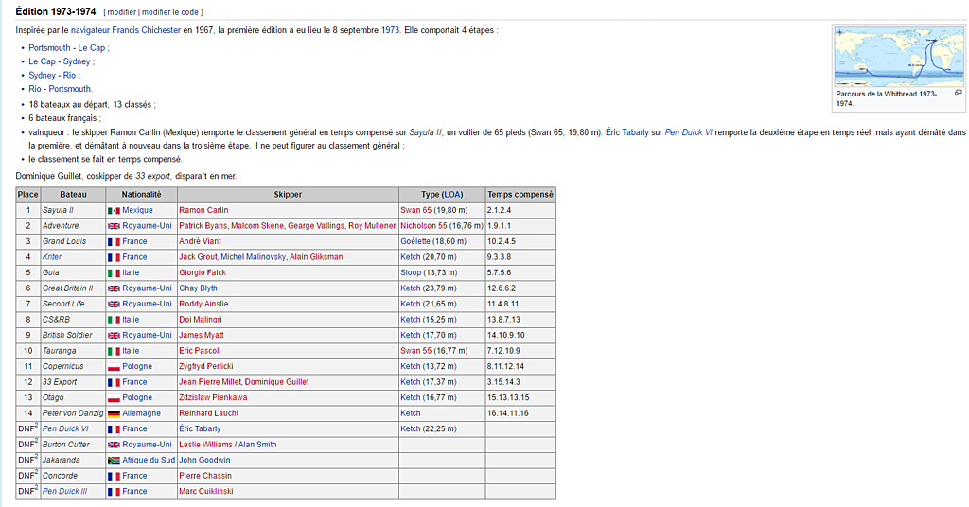Open the John Goodwin skipper link
The image size is (969, 507).
(204, 460)
